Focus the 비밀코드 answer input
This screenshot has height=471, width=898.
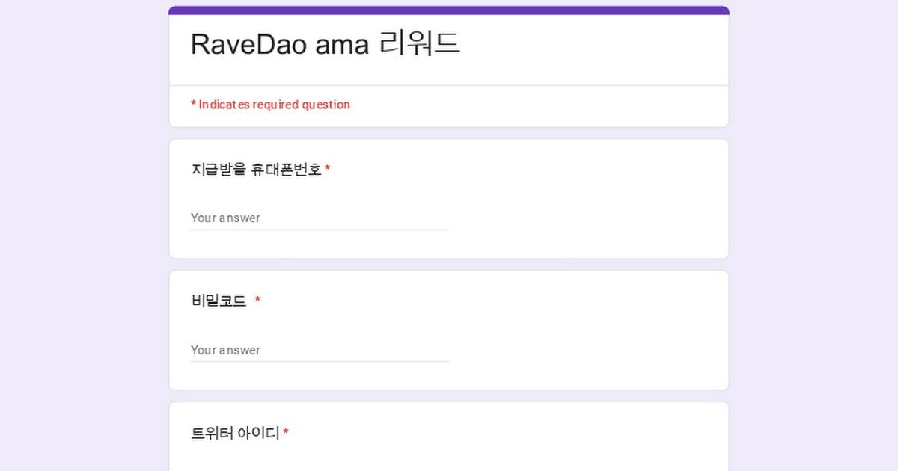pyautogui.click(x=319, y=350)
